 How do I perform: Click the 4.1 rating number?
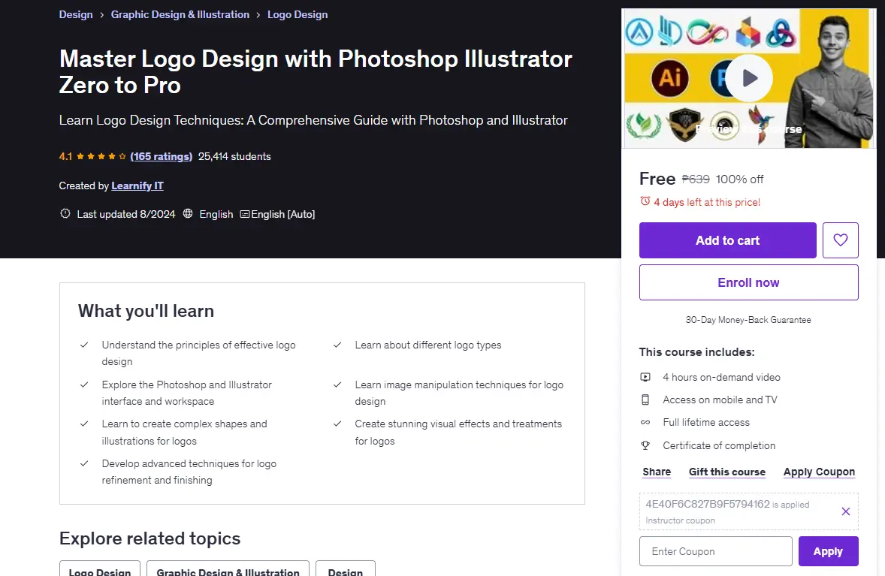(x=65, y=157)
